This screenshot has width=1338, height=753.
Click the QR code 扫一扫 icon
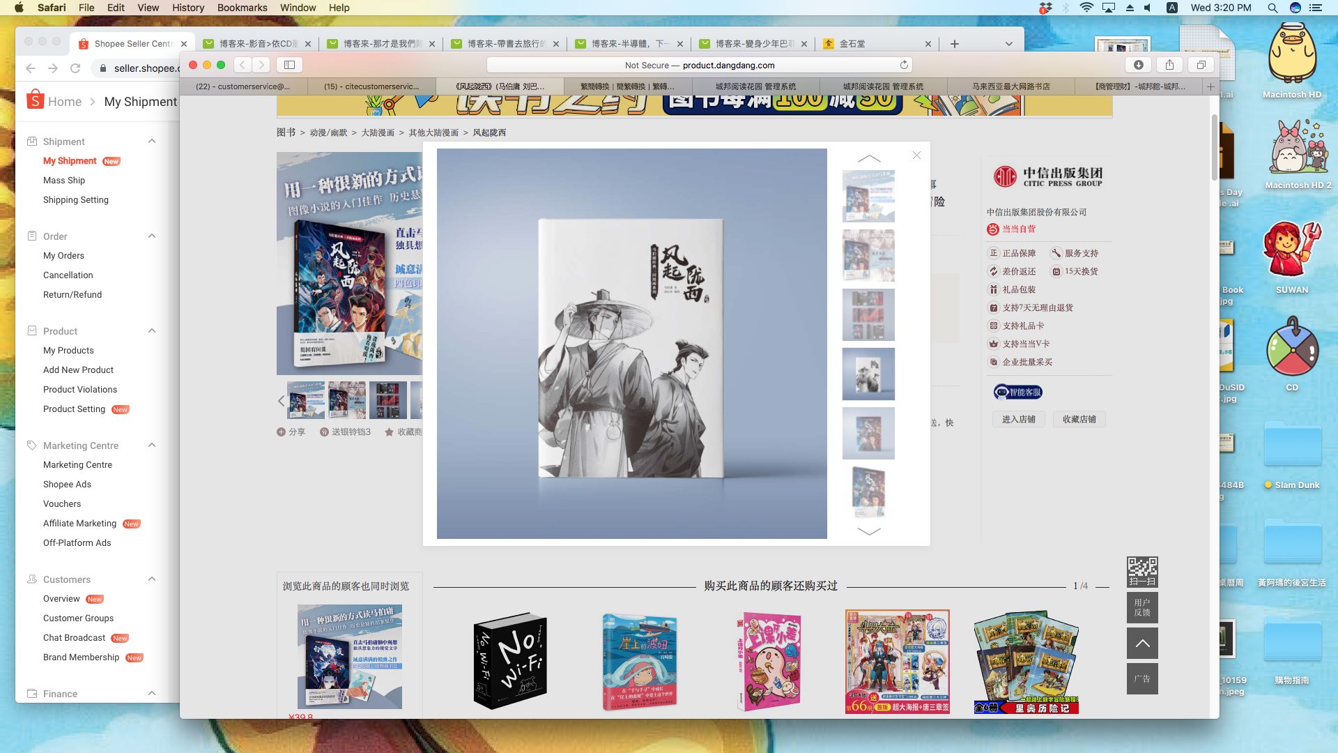(x=1142, y=572)
